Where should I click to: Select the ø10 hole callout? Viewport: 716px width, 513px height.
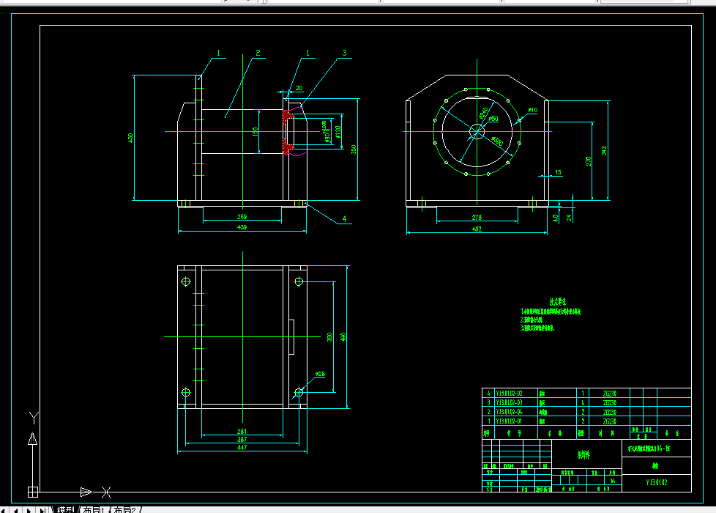point(533,110)
